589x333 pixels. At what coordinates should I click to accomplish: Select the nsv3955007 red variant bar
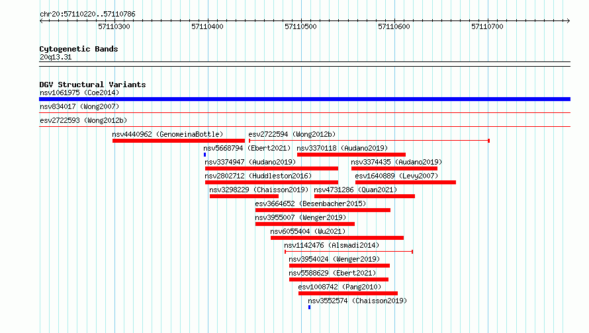(305, 224)
